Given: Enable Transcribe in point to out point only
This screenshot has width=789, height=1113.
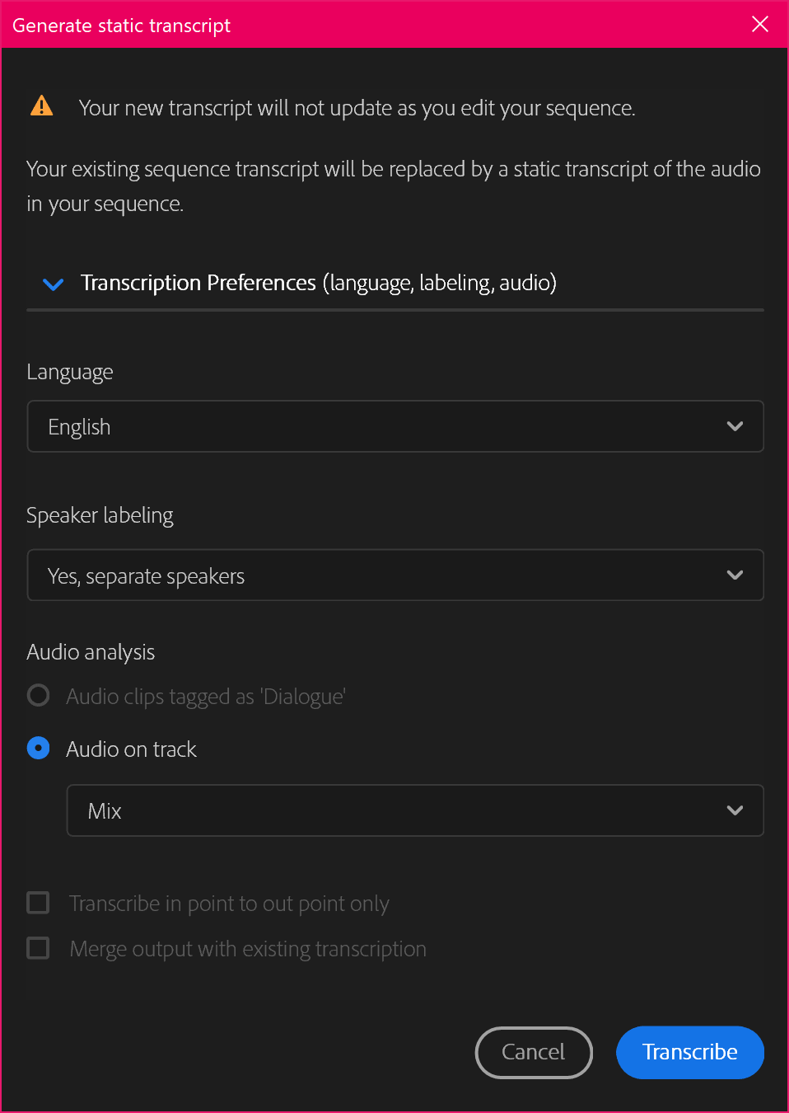Looking at the screenshot, I should [38, 903].
